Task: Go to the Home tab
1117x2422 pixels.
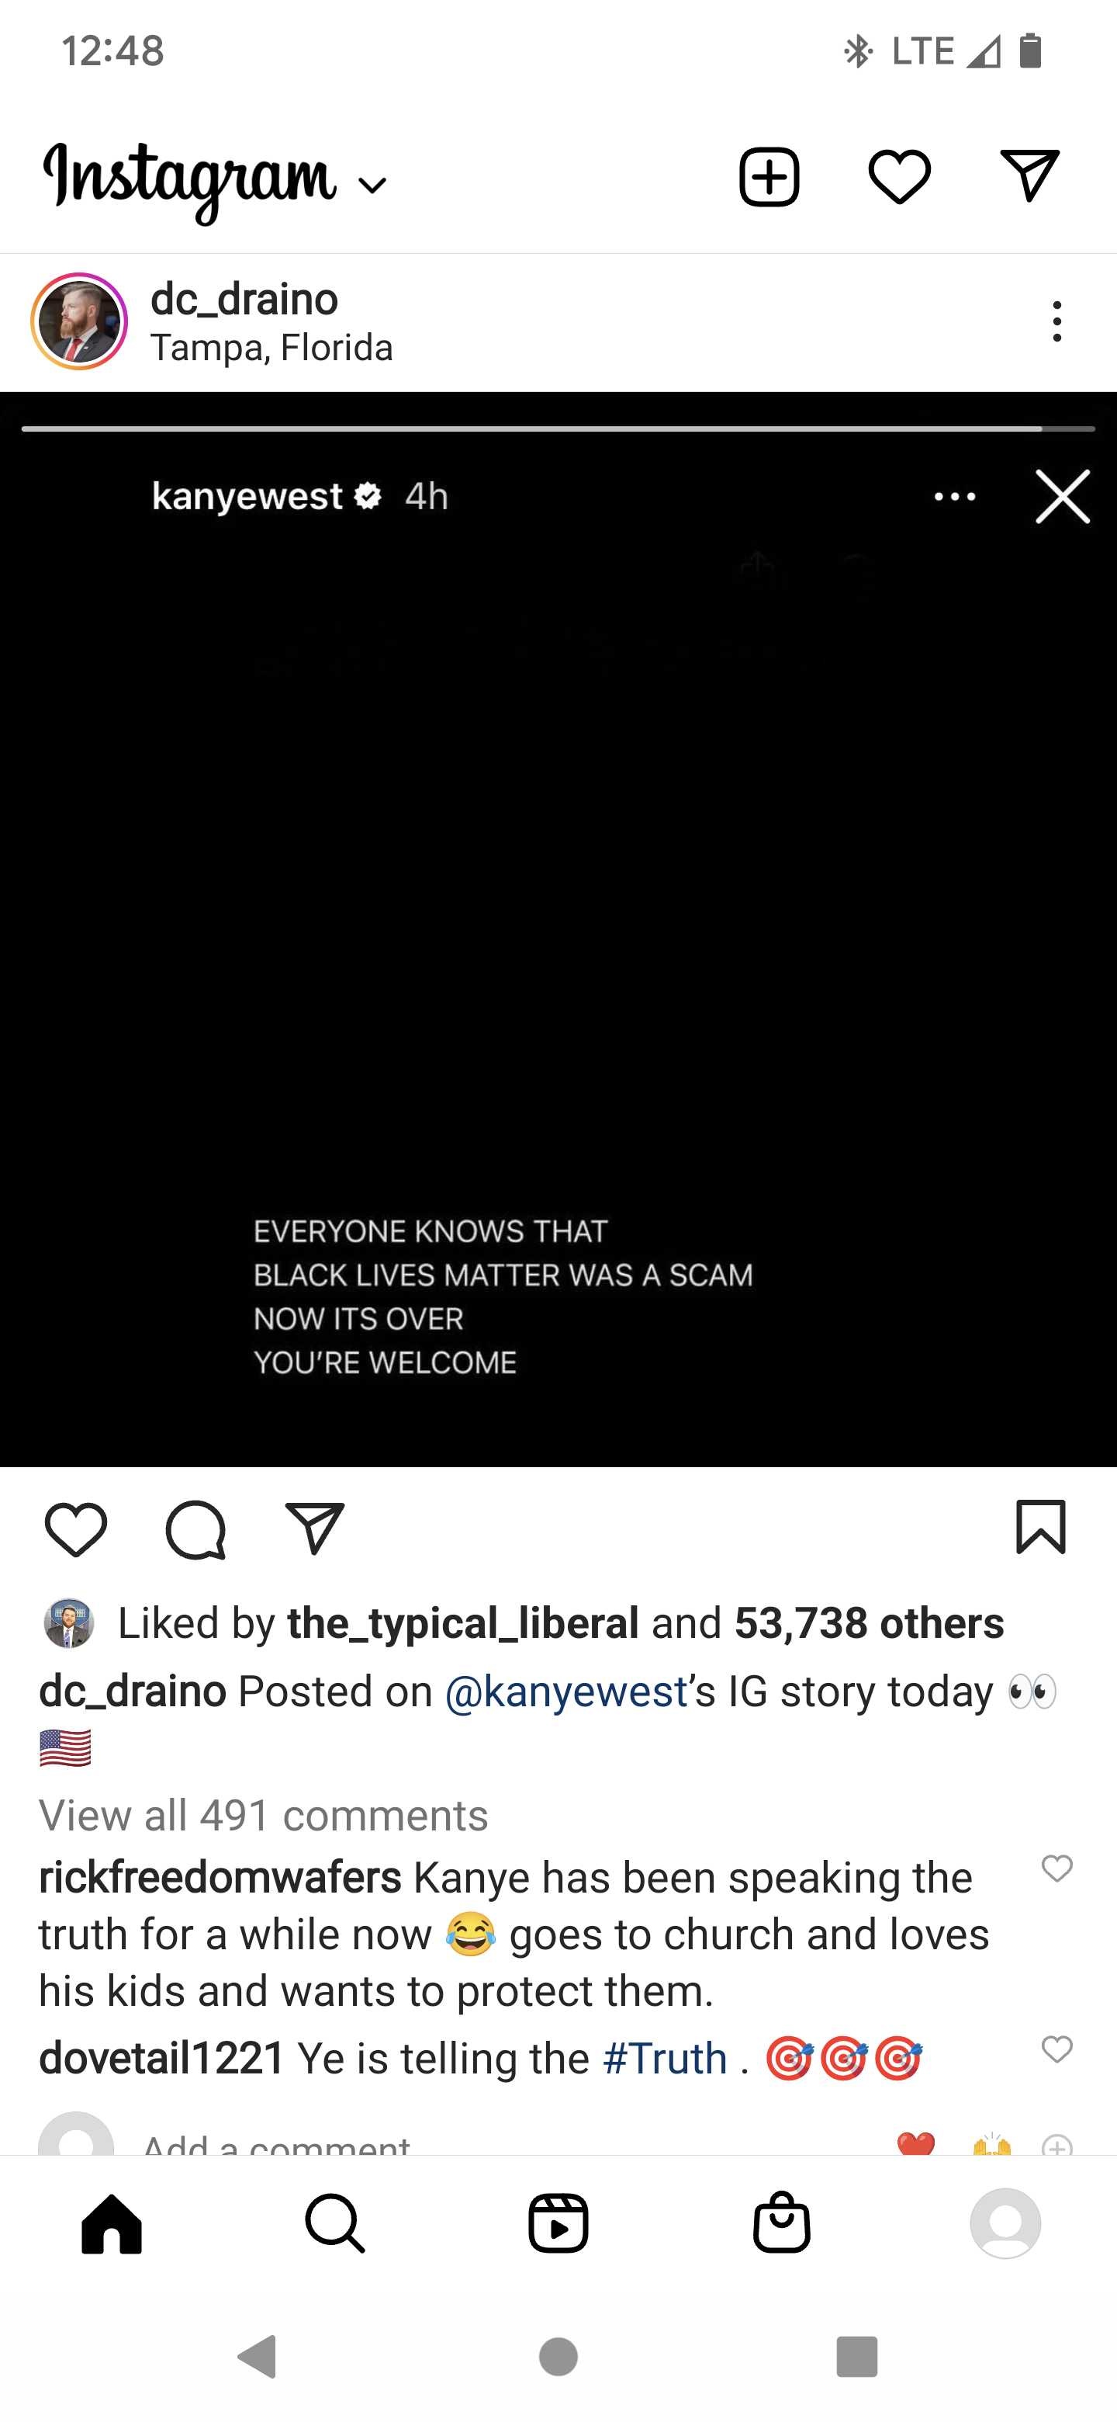Action: pyautogui.click(x=112, y=2225)
